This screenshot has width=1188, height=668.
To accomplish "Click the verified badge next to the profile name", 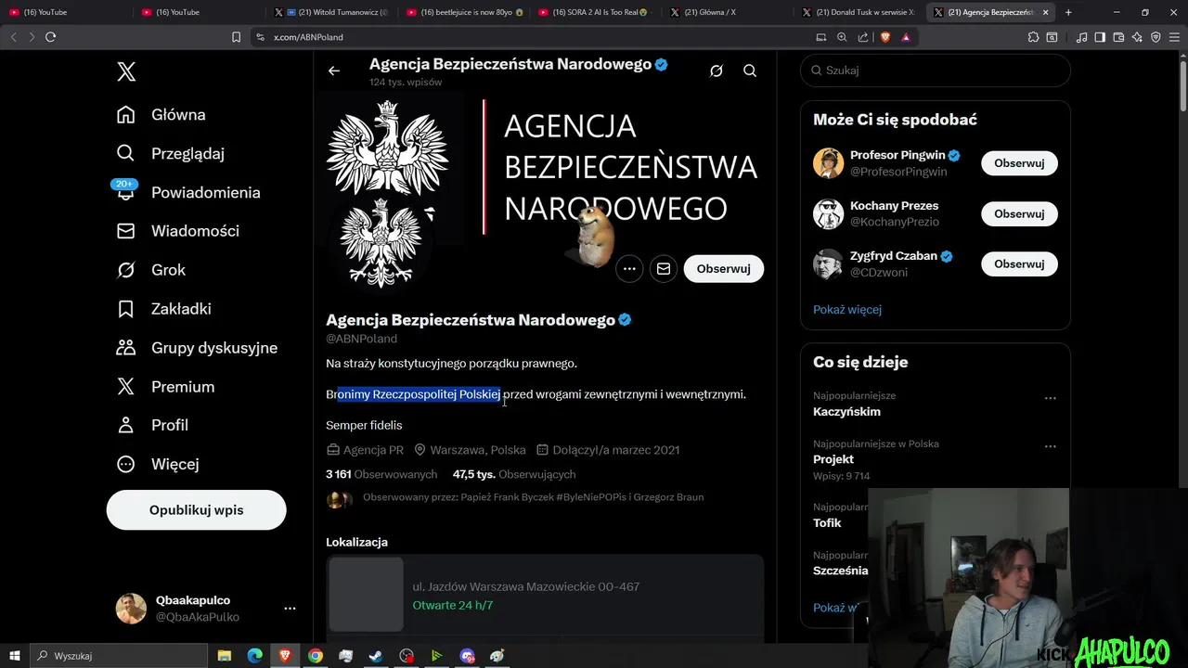I will [626, 320].
